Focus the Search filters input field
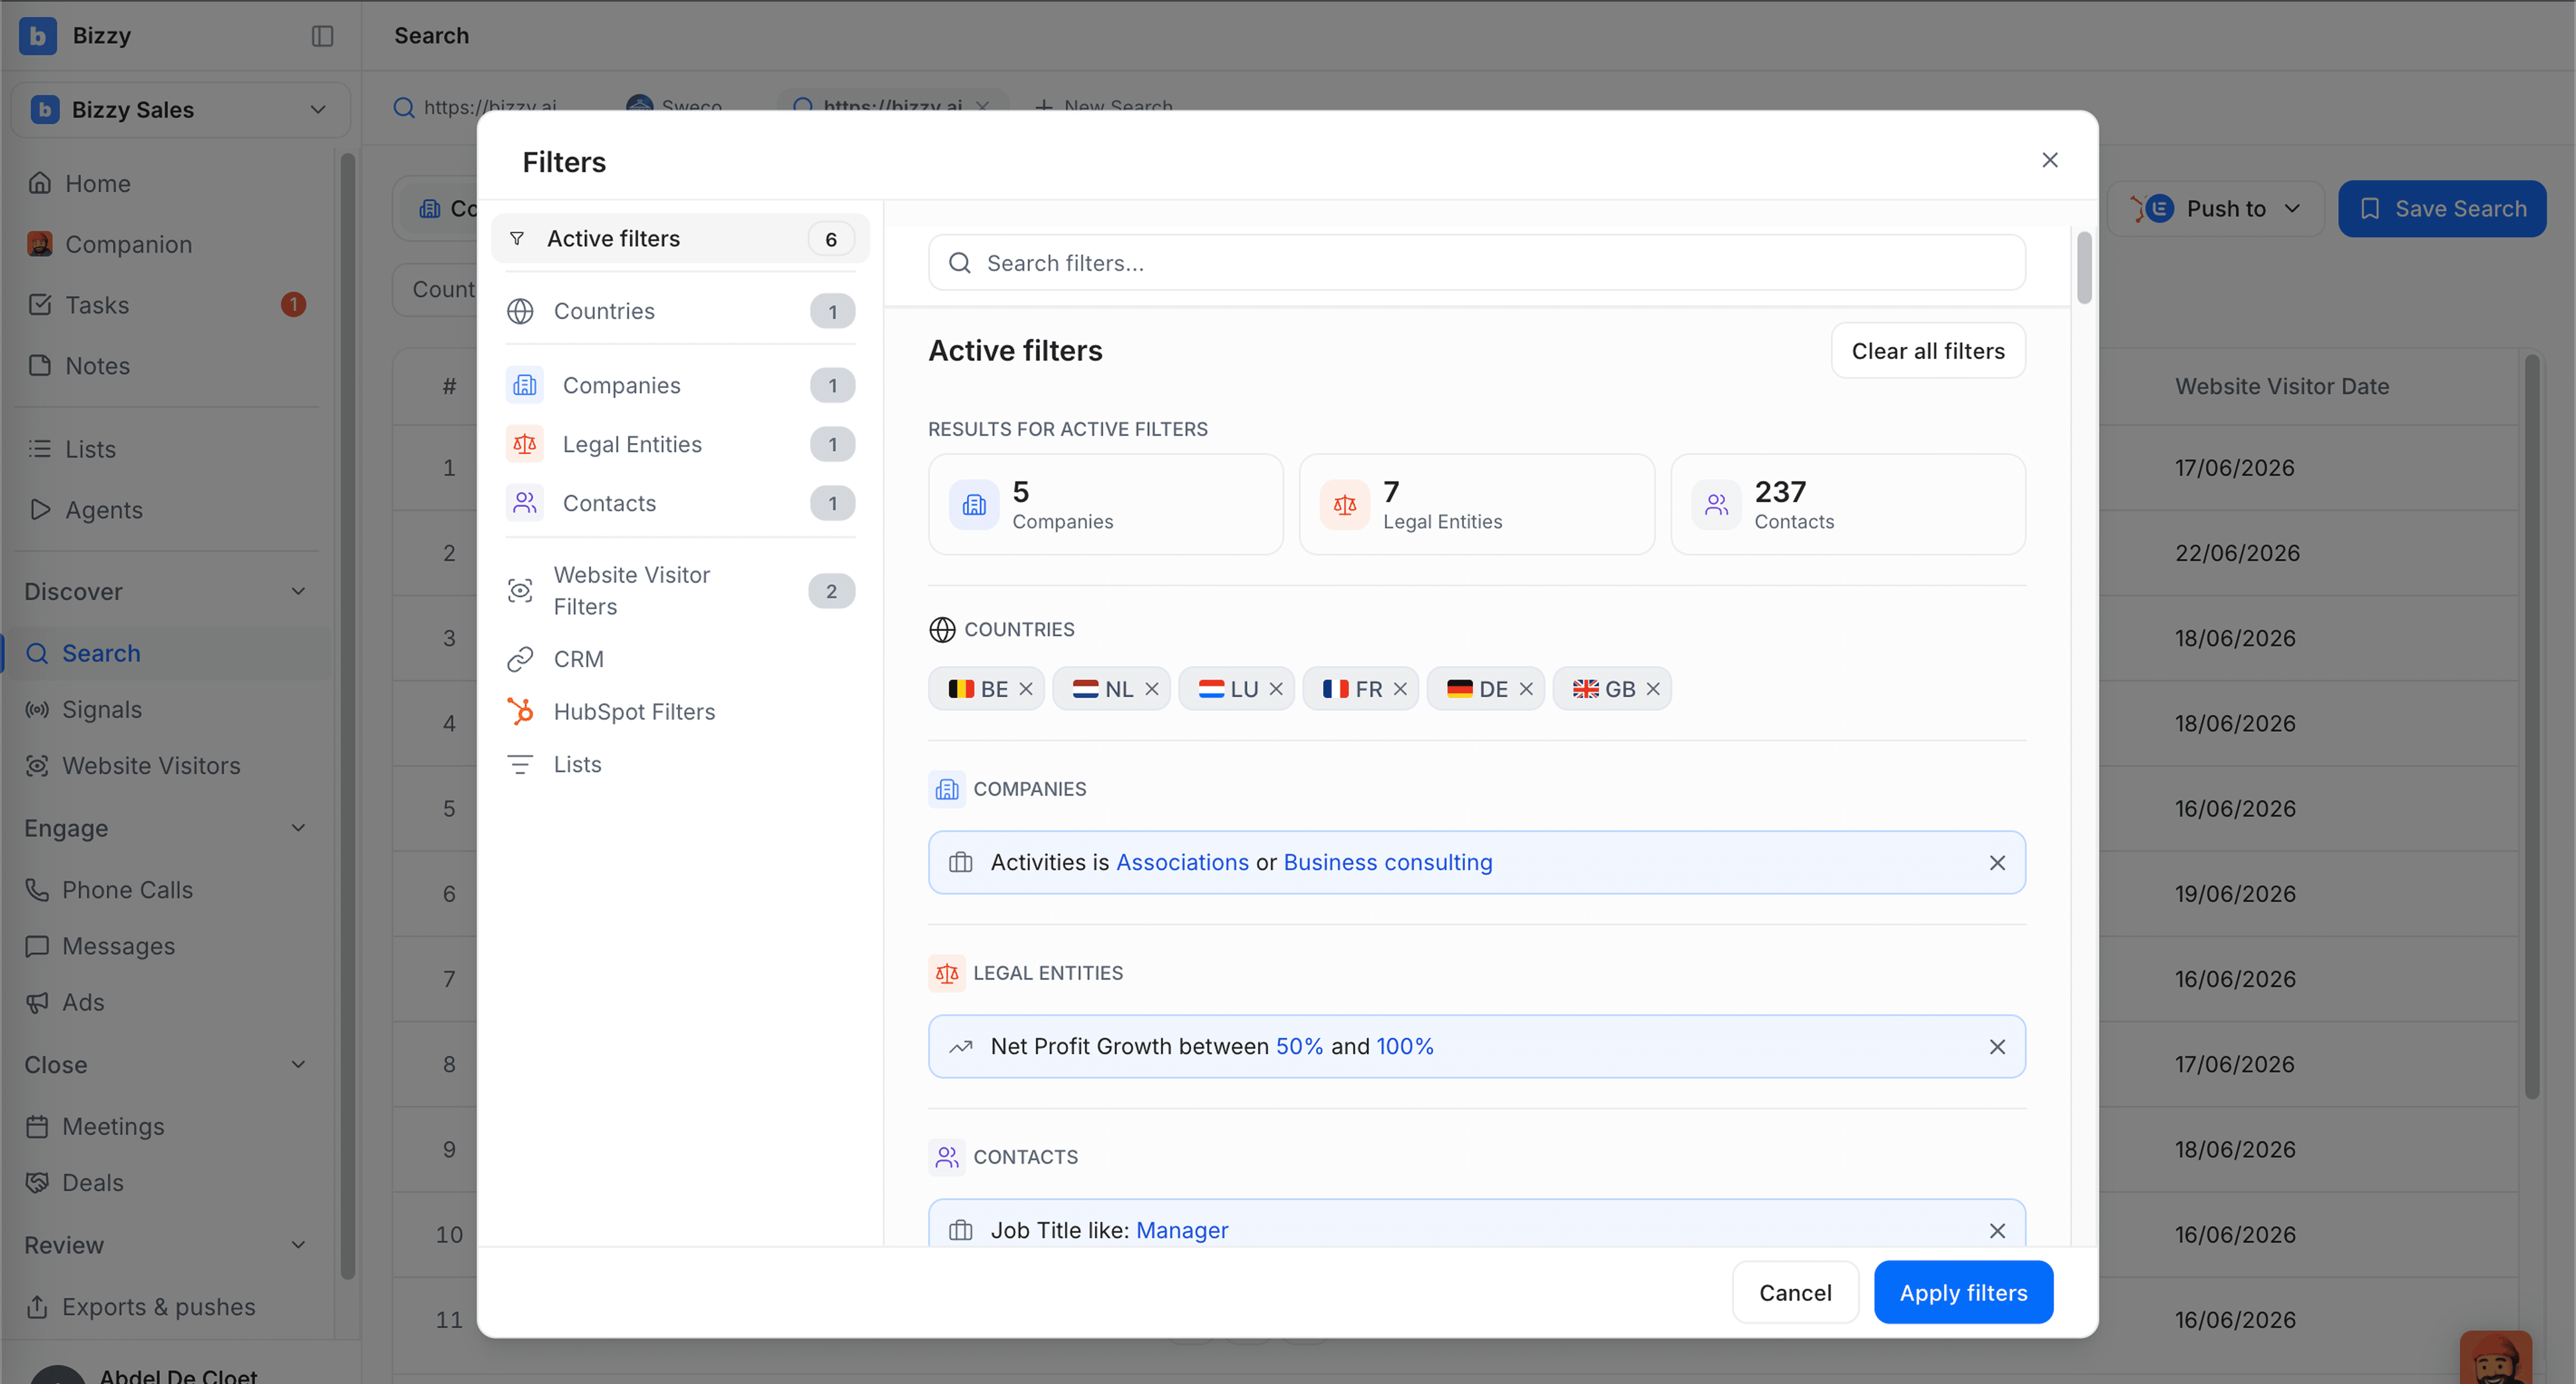The image size is (2576, 1384). [x=1477, y=263]
